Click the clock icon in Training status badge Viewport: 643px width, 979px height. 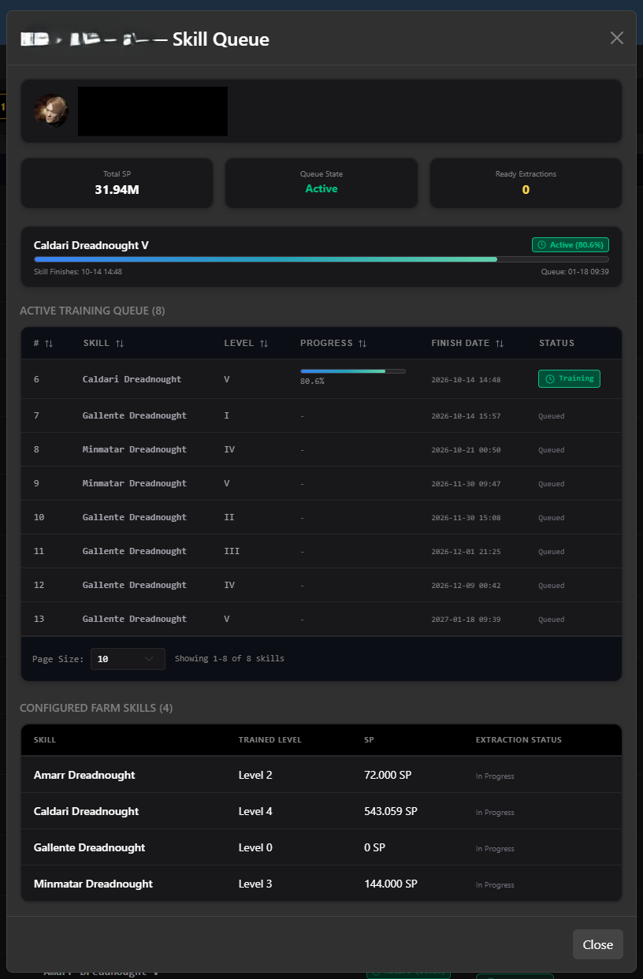549,379
